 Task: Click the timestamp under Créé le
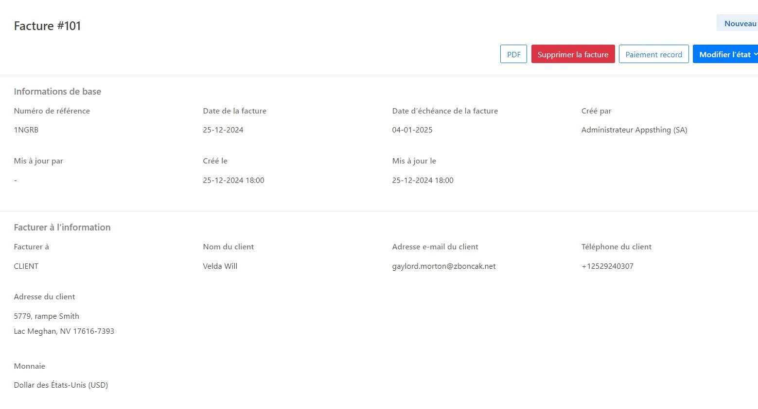pyautogui.click(x=233, y=180)
